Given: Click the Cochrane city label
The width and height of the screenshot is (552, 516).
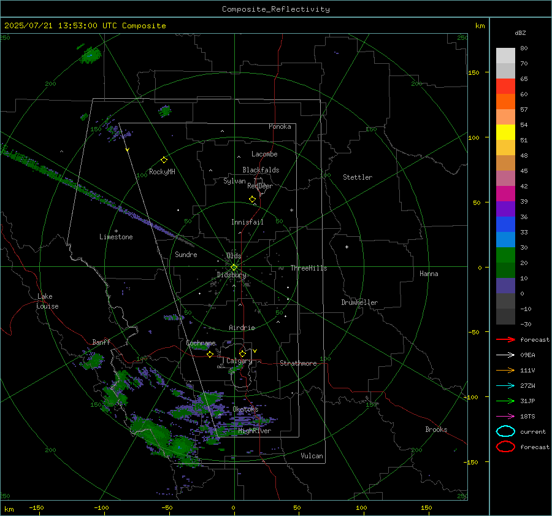Looking at the screenshot, I should pos(201,343).
